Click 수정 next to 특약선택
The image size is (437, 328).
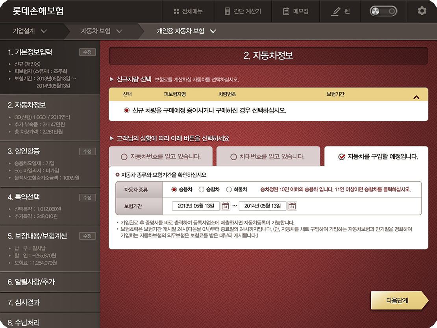point(87,198)
